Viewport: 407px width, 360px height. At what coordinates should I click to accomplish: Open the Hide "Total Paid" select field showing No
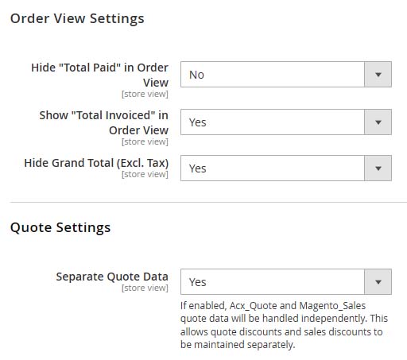[286, 75]
